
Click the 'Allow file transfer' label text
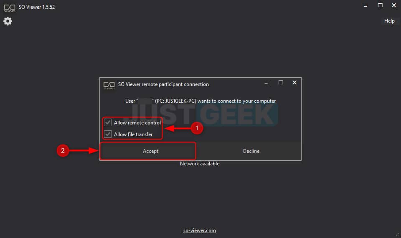pos(133,134)
